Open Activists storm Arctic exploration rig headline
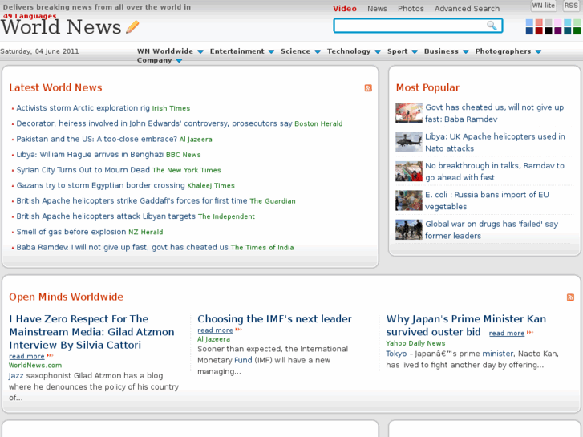 pos(83,108)
